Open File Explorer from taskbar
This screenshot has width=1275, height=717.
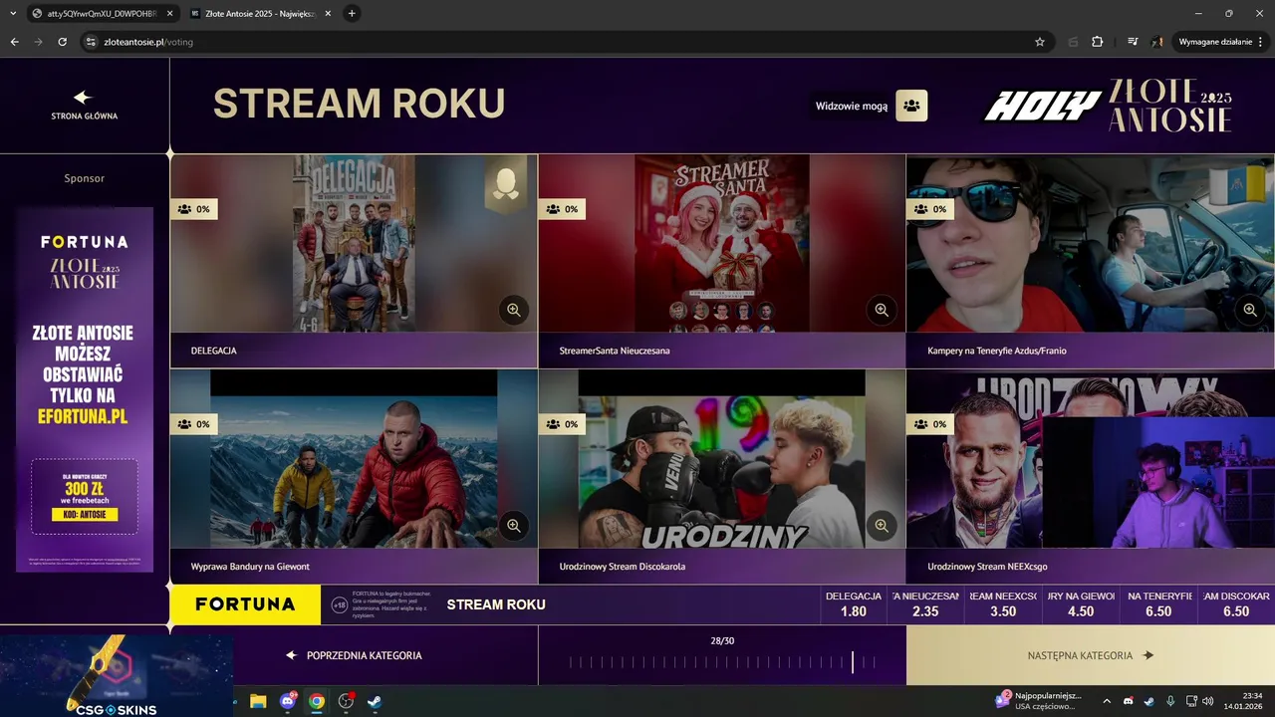[258, 701]
